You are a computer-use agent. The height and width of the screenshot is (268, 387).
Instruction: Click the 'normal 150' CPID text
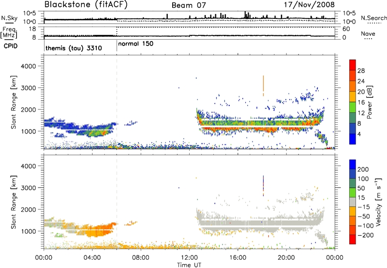136,44
